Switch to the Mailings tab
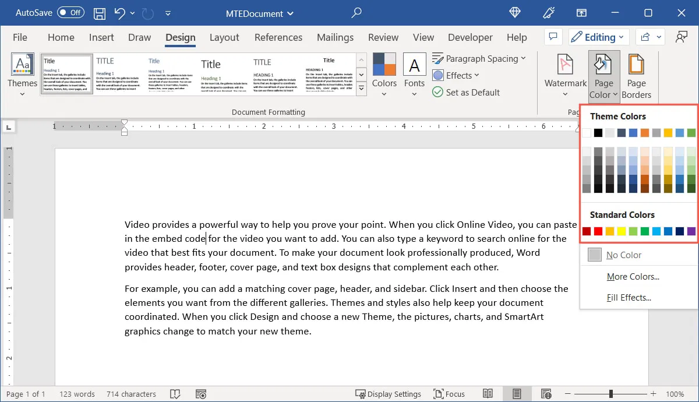This screenshot has height=402, width=699. (335, 37)
